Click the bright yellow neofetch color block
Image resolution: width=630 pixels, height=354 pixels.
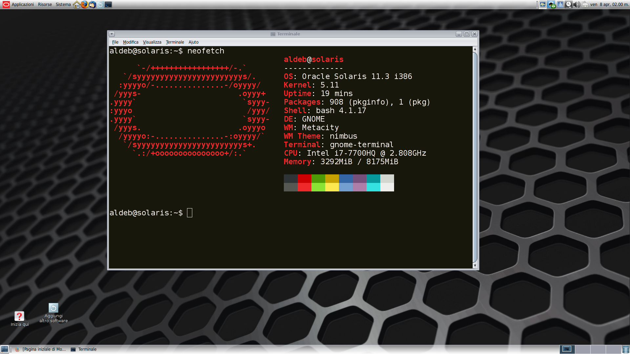pos(332,187)
